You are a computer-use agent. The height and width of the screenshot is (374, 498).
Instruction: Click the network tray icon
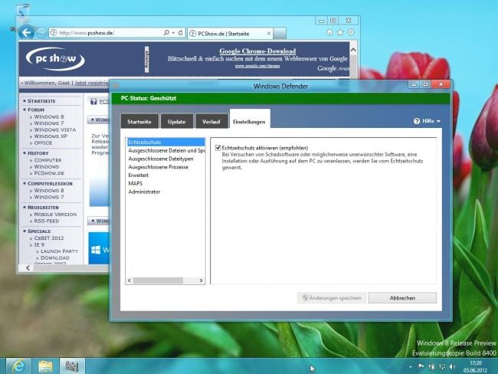[442, 366]
